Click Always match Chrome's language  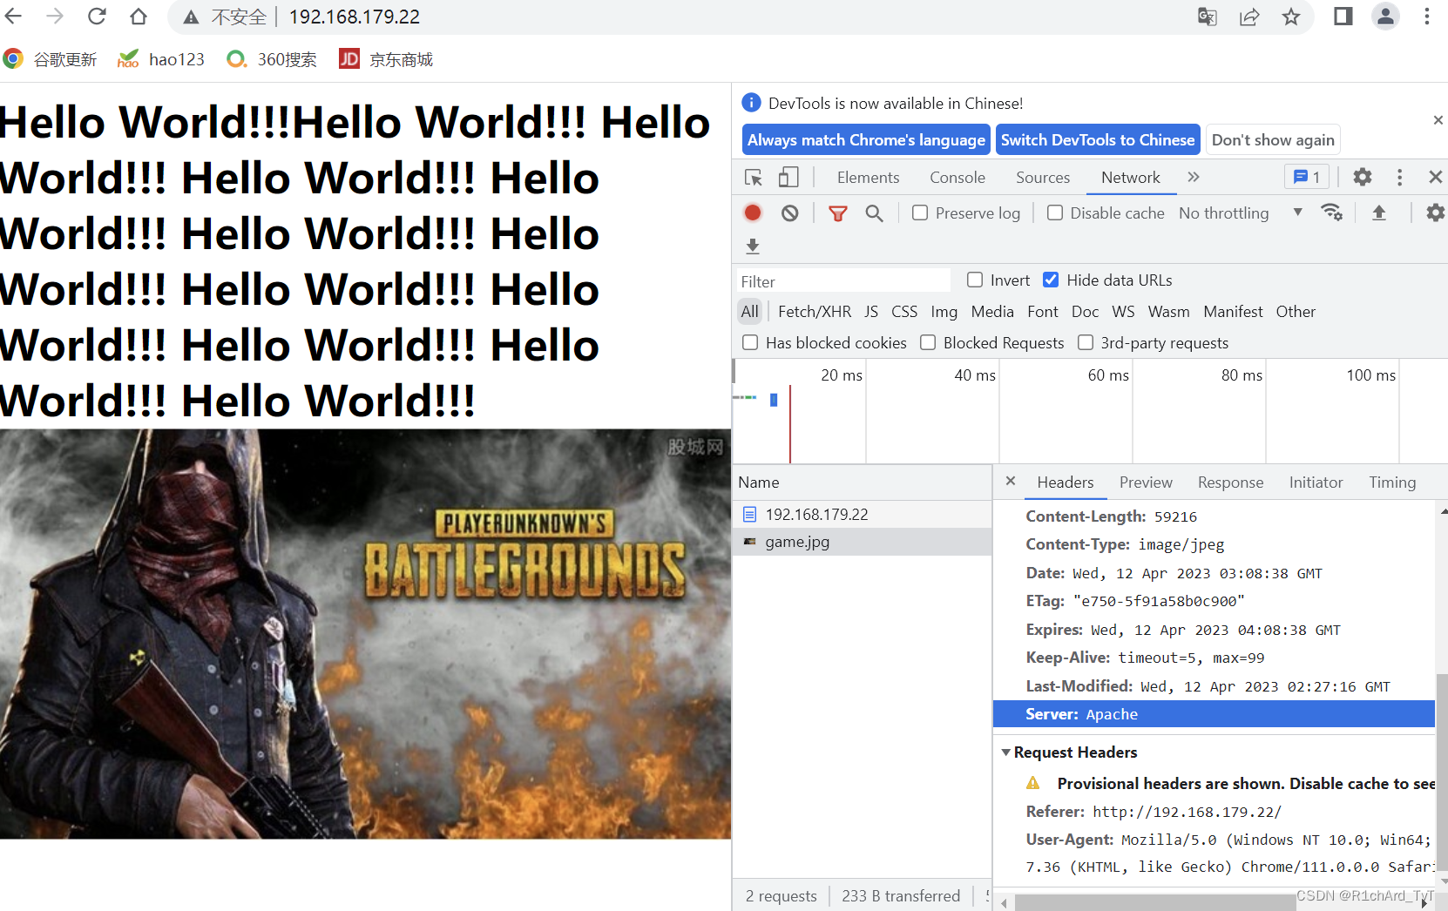[x=866, y=140]
